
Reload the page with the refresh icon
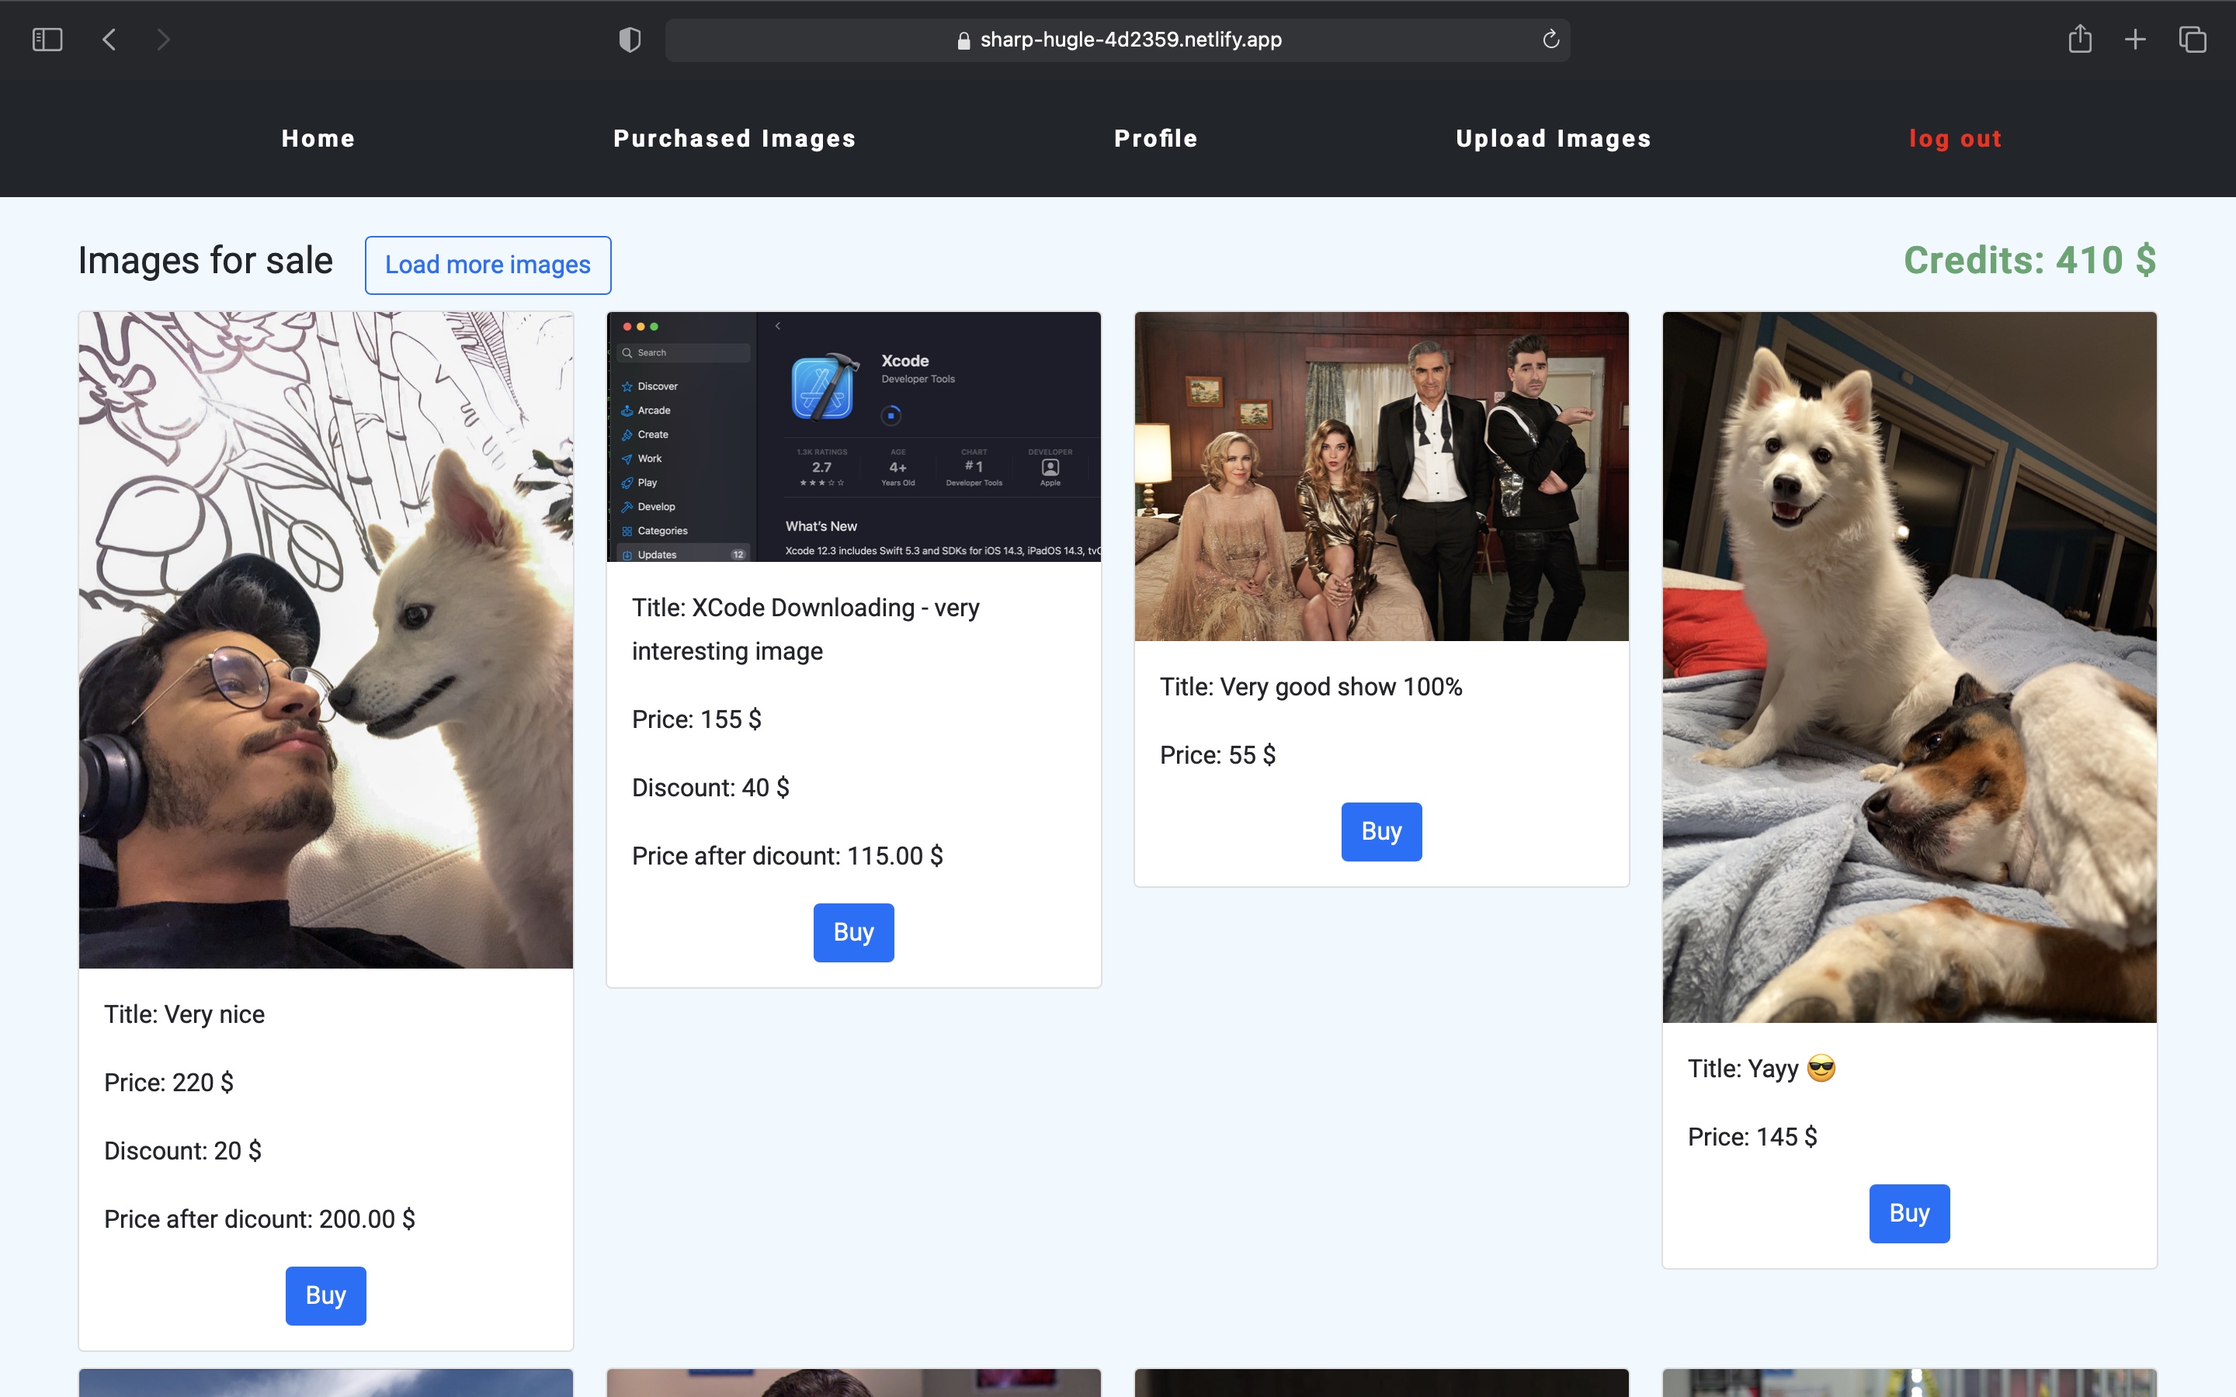click(x=1550, y=40)
